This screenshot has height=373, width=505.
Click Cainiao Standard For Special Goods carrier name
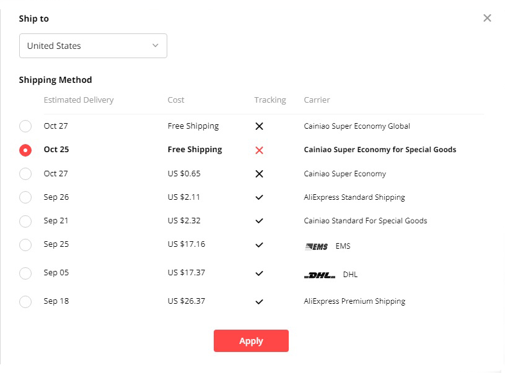[365, 221]
